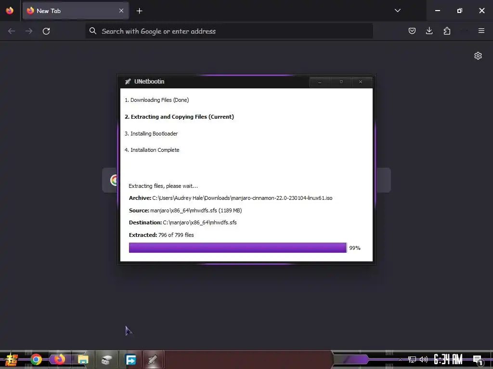
Task: Open the Start menu on the taskbar
Action: pos(12,359)
